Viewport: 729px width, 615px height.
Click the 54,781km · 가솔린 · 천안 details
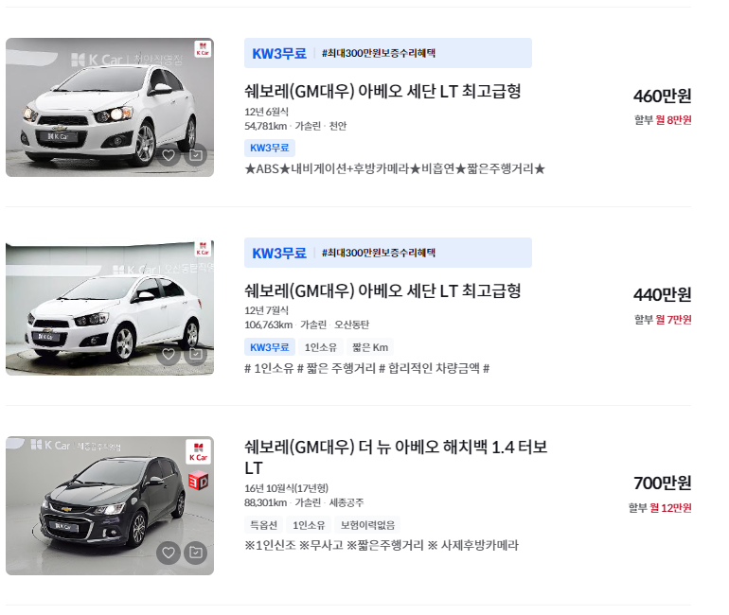tap(295, 127)
